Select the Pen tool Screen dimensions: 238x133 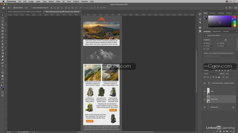click(3, 63)
